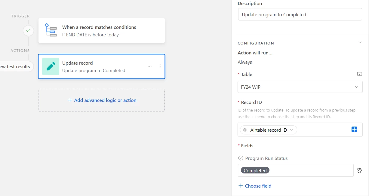Open the three-dot menu on Update record
This screenshot has width=369, height=196.
[x=149, y=66]
